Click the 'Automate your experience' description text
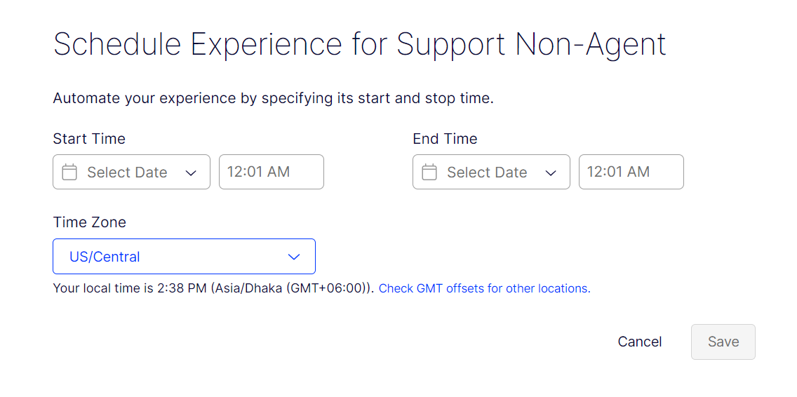 [x=273, y=98]
